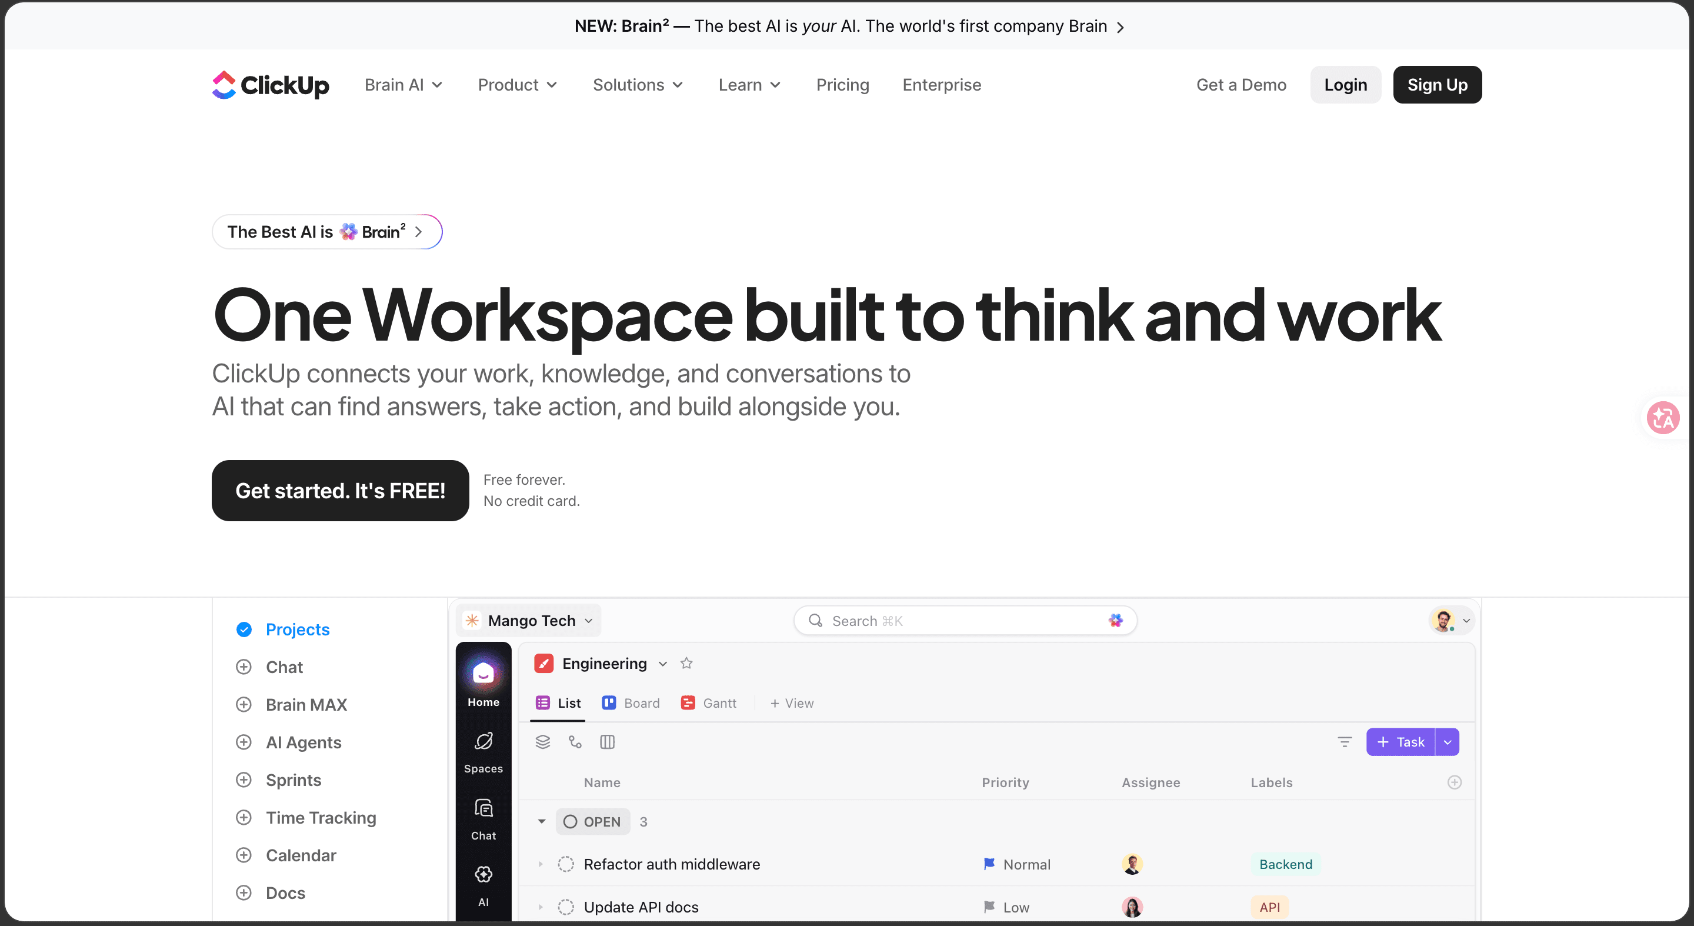Select the AI Agents feature item
The height and width of the screenshot is (926, 1694).
pyautogui.click(x=289, y=742)
